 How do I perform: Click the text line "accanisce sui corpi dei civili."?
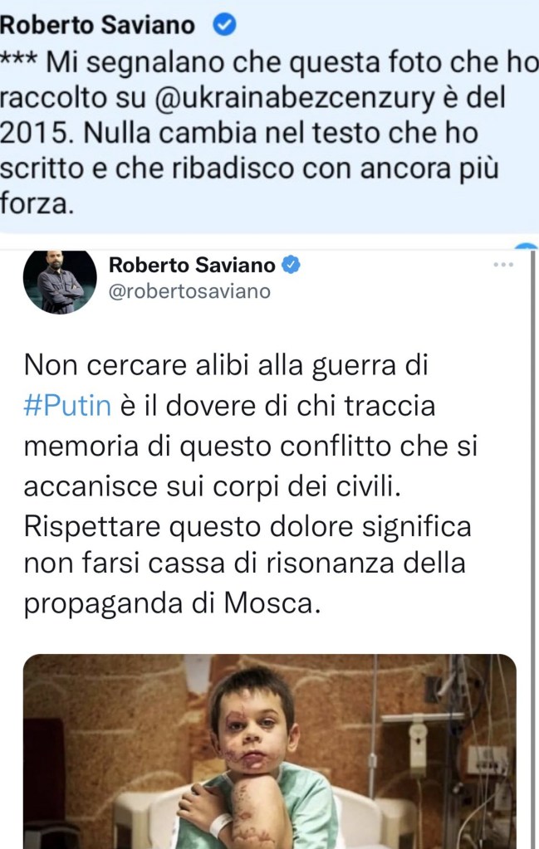tap(213, 486)
